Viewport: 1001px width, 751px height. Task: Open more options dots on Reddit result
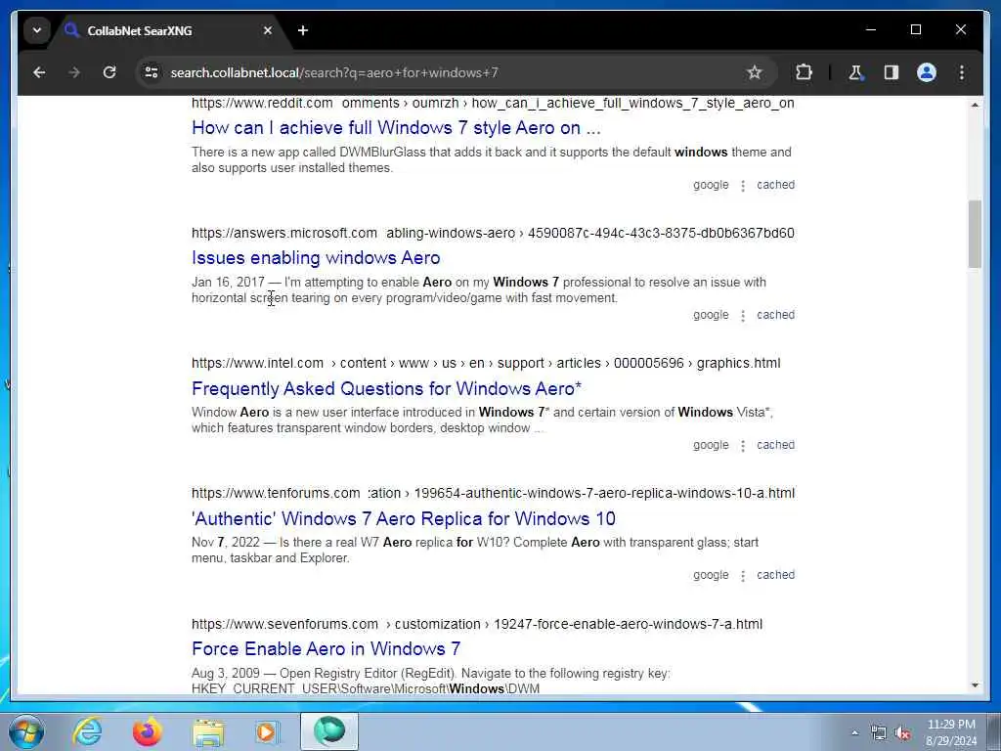[743, 186]
